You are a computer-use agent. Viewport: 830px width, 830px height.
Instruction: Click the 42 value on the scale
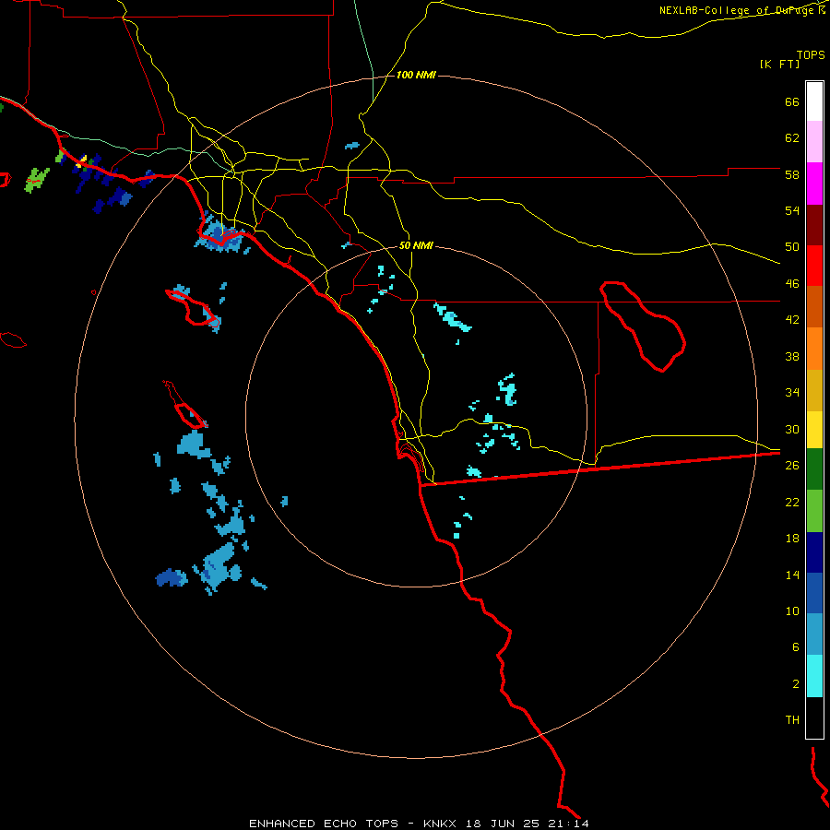[792, 320]
